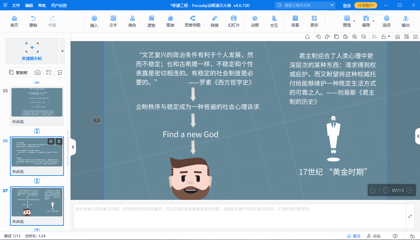Take a canvas screenshot with camera icon
Image resolution: width=420 pixels, height=240 pixels.
[398, 37]
